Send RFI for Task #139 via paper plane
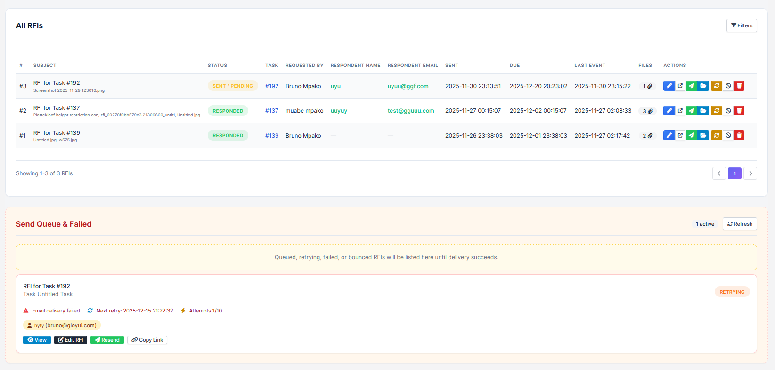The width and height of the screenshot is (775, 370). pos(691,135)
